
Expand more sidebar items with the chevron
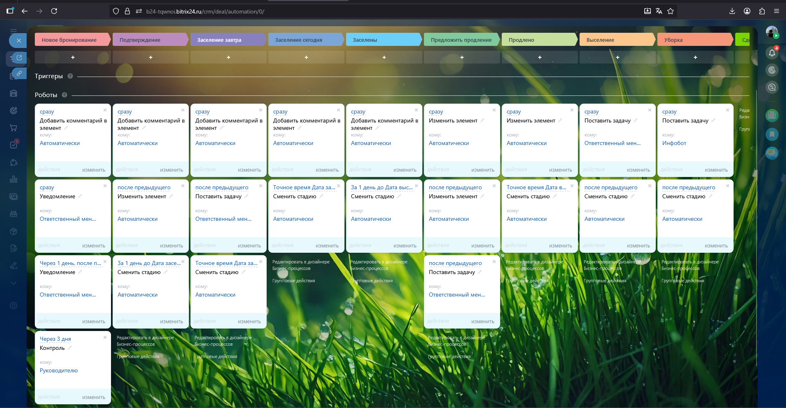(14, 283)
